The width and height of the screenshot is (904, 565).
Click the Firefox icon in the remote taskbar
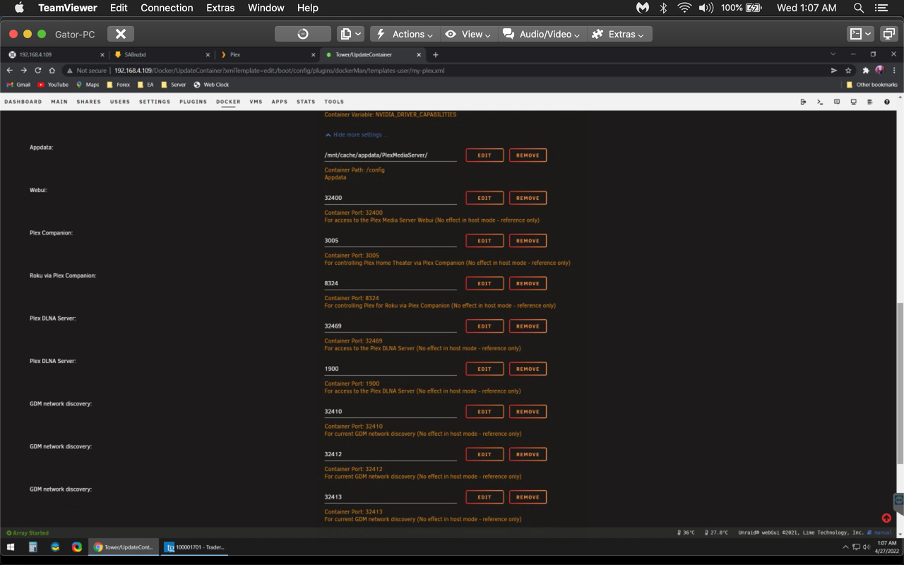55,547
